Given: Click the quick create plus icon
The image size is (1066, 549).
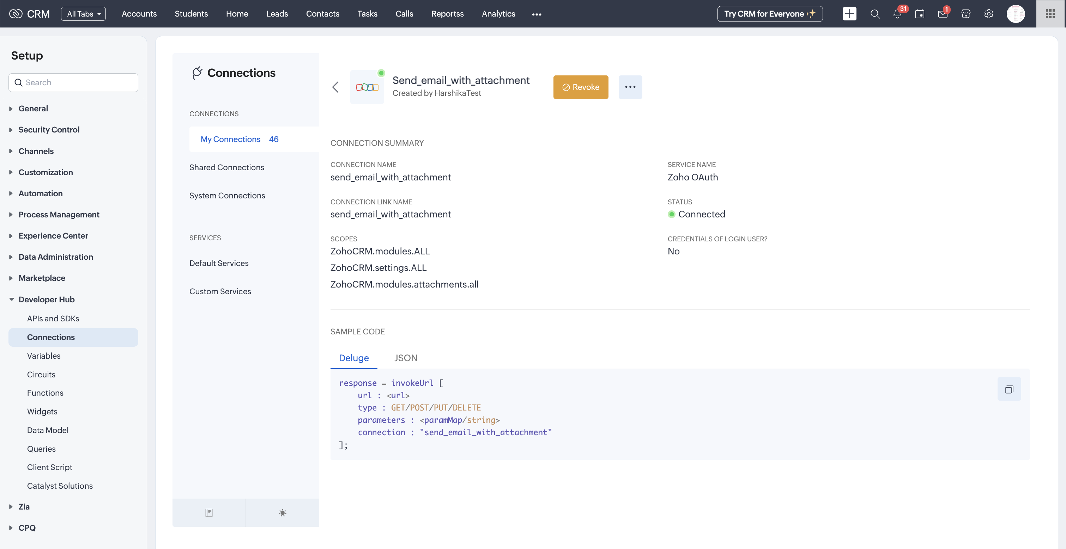Looking at the screenshot, I should coord(849,14).
